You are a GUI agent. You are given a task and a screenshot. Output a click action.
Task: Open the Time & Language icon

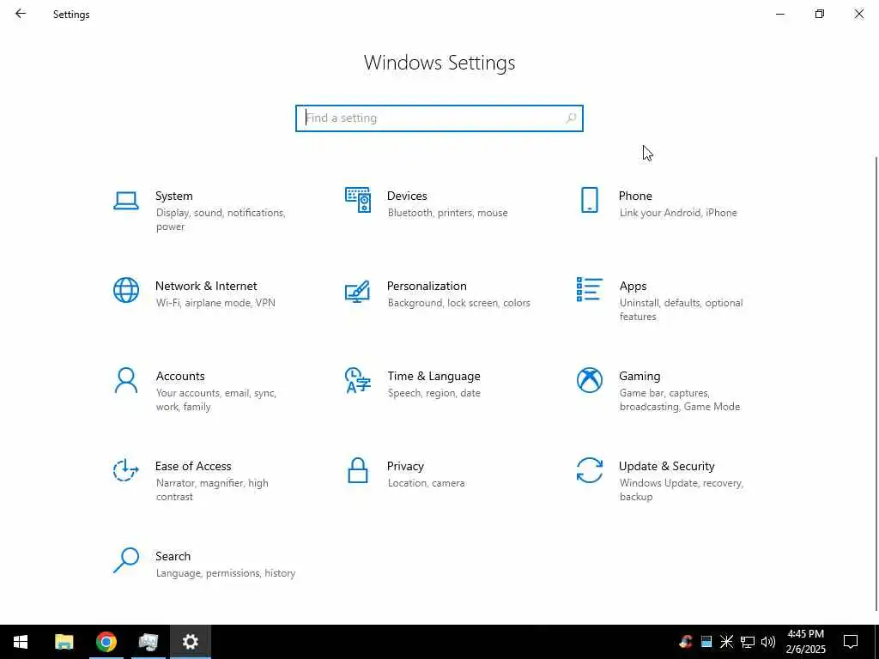358,380
